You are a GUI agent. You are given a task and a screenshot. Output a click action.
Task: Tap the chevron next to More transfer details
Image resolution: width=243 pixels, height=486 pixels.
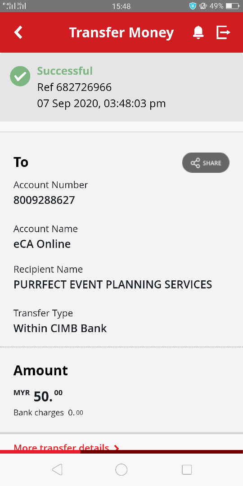(x=116, y=448)
